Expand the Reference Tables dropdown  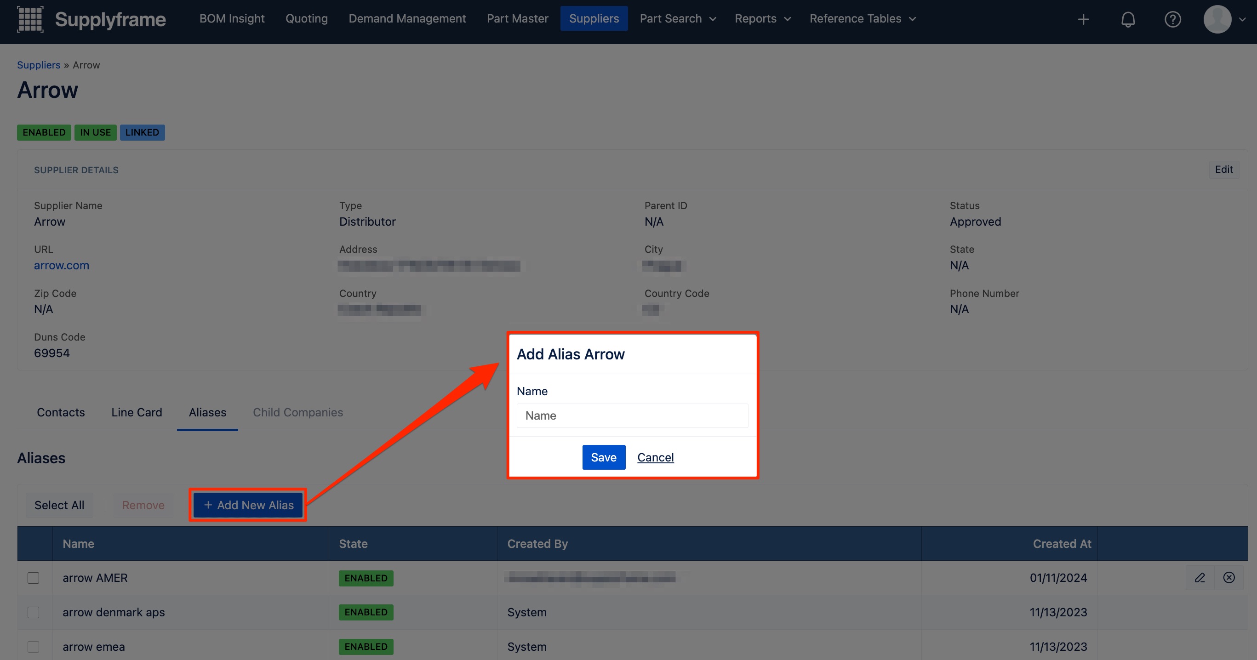863,18
